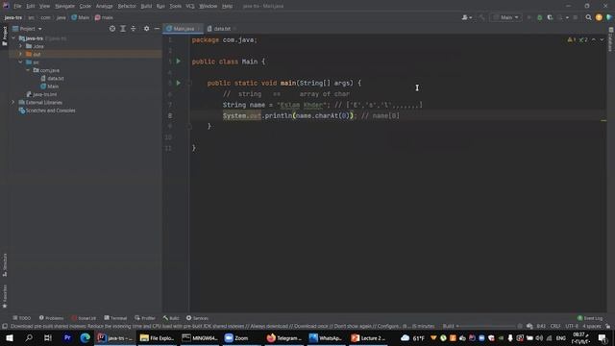Open Task View on taskbar
This screenshot has width=615, height=346.
[x=48, y=337]
